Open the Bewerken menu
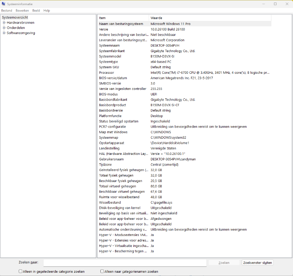Image resolution: width=293 pixels, height=276 pixels. 22,11
